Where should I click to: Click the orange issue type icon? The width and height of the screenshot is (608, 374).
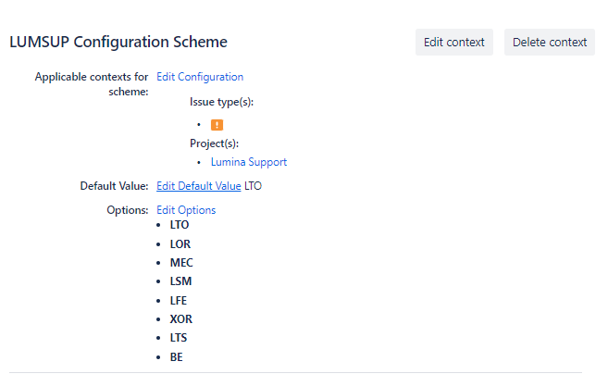(x=217, y=125)
